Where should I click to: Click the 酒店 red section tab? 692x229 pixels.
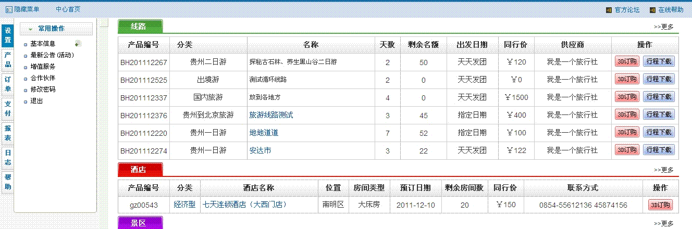click(x=140, y=170)
